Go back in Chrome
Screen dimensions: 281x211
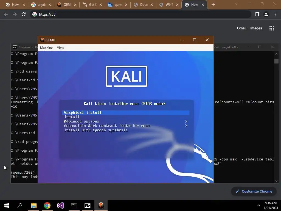pos(6,14)
